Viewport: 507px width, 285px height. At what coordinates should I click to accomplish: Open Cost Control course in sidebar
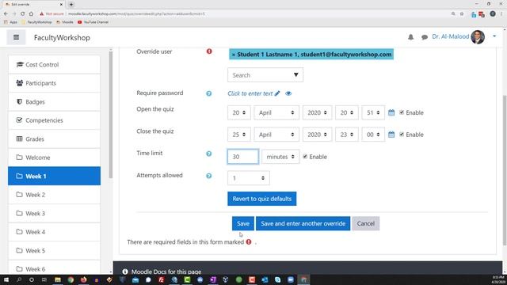[x=55, y=65]
